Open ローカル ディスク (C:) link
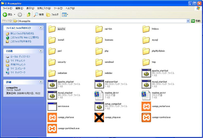This screenshot has width=203, height=138. 20,57
